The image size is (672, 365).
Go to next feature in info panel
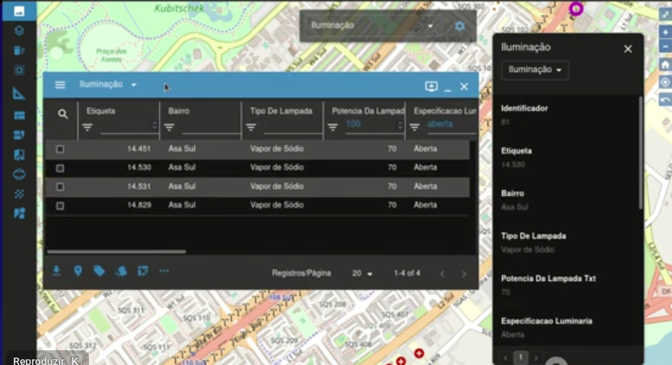point(536,358)
